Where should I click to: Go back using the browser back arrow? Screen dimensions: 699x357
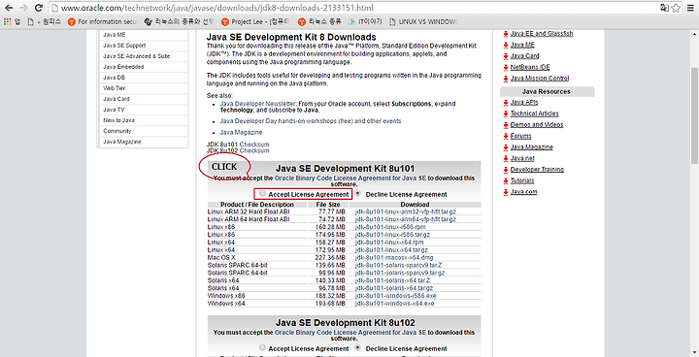[9, 8]
